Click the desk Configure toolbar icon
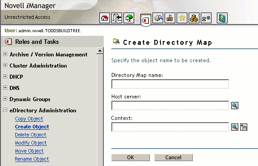Screen dimensions: 258x166 point(170,18)
